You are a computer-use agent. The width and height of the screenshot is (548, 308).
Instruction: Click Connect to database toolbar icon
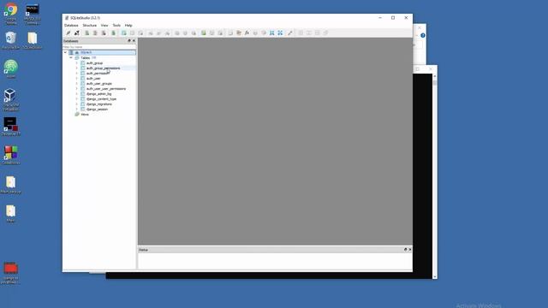pyautogui.click(x=68, y=33)
